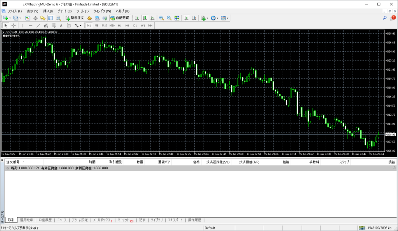The width and height of the screenshot is (398, 231).
Task: Open the ツール (T) menu
Action: tap(82, 11)
